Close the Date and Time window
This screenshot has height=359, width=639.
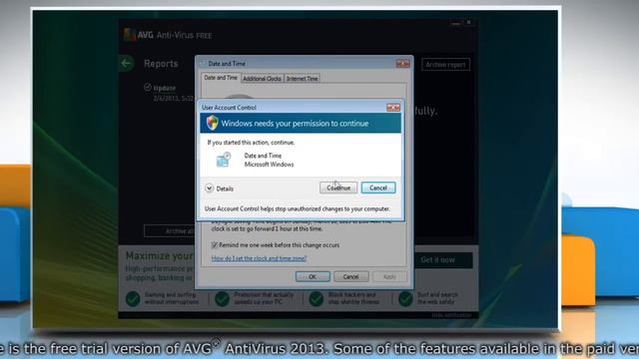tap(402, 64)
